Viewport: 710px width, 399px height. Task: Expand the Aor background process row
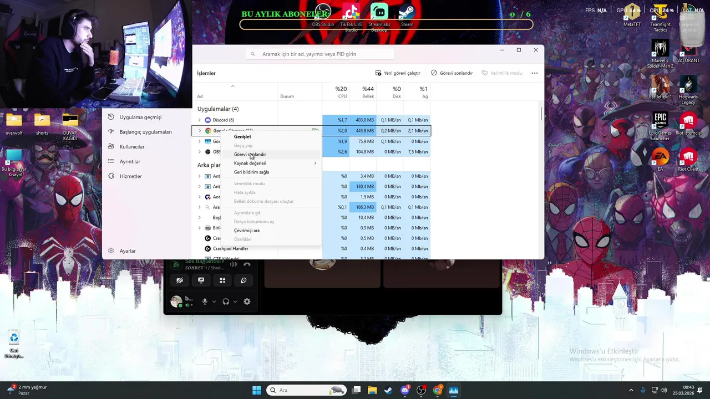click(x=200, y=197)
